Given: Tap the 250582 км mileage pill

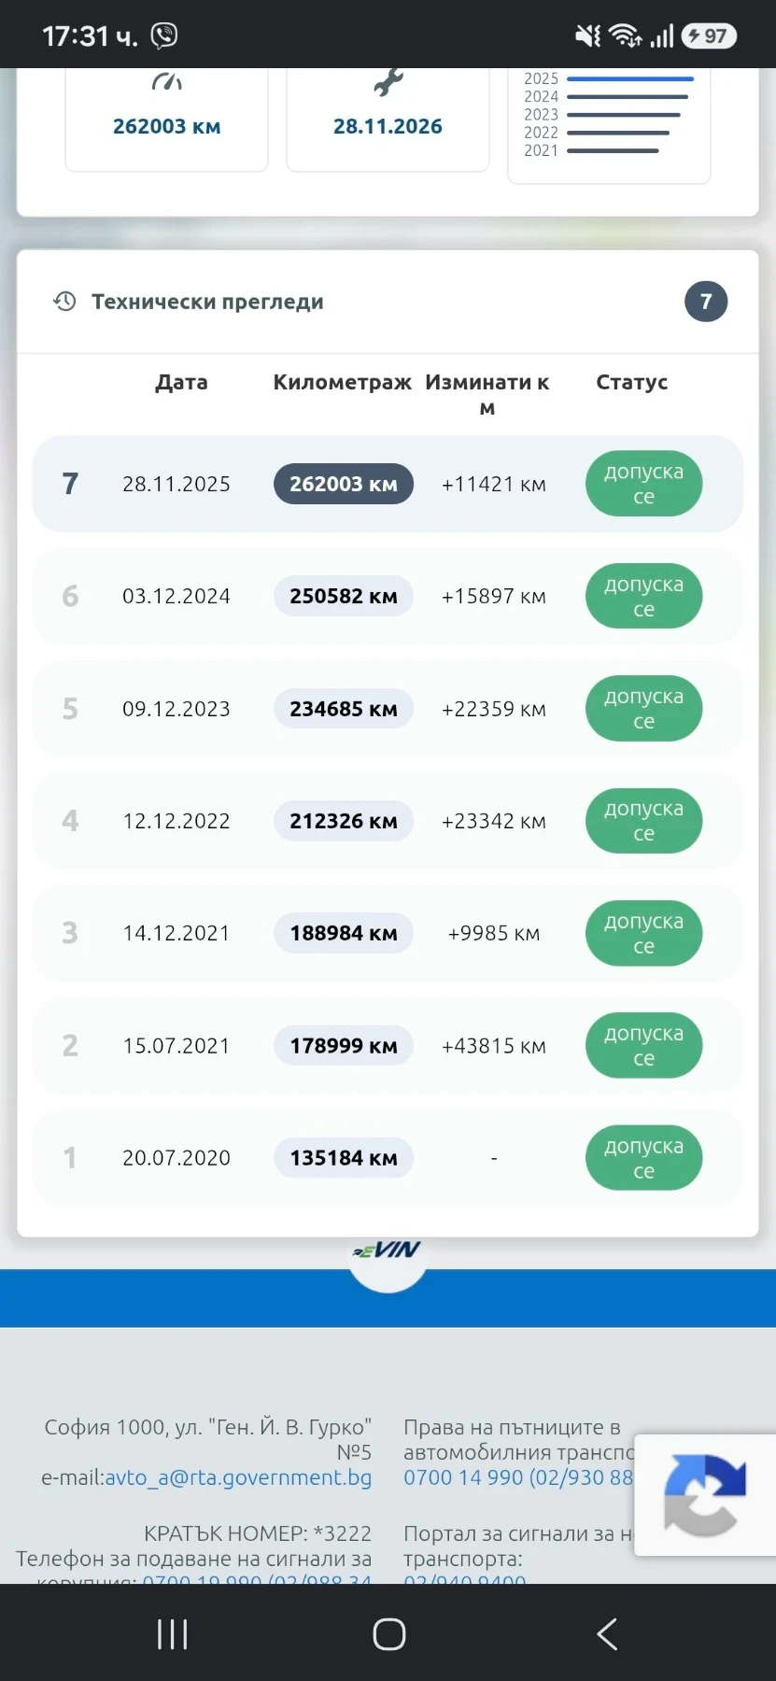Looking at the screenshot, I should click(x=344, y=596).
